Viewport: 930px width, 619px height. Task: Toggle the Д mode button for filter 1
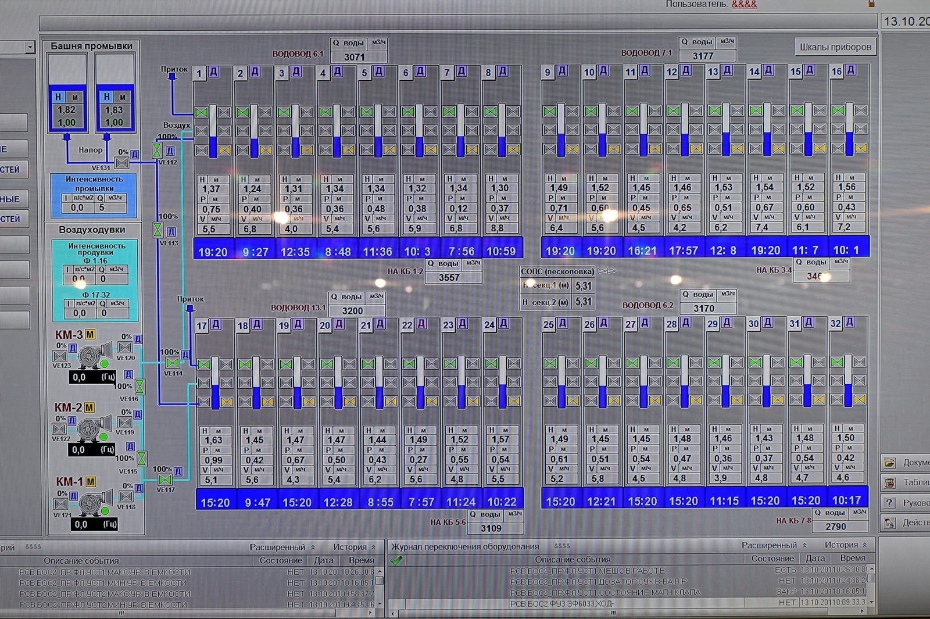(214, 72)
